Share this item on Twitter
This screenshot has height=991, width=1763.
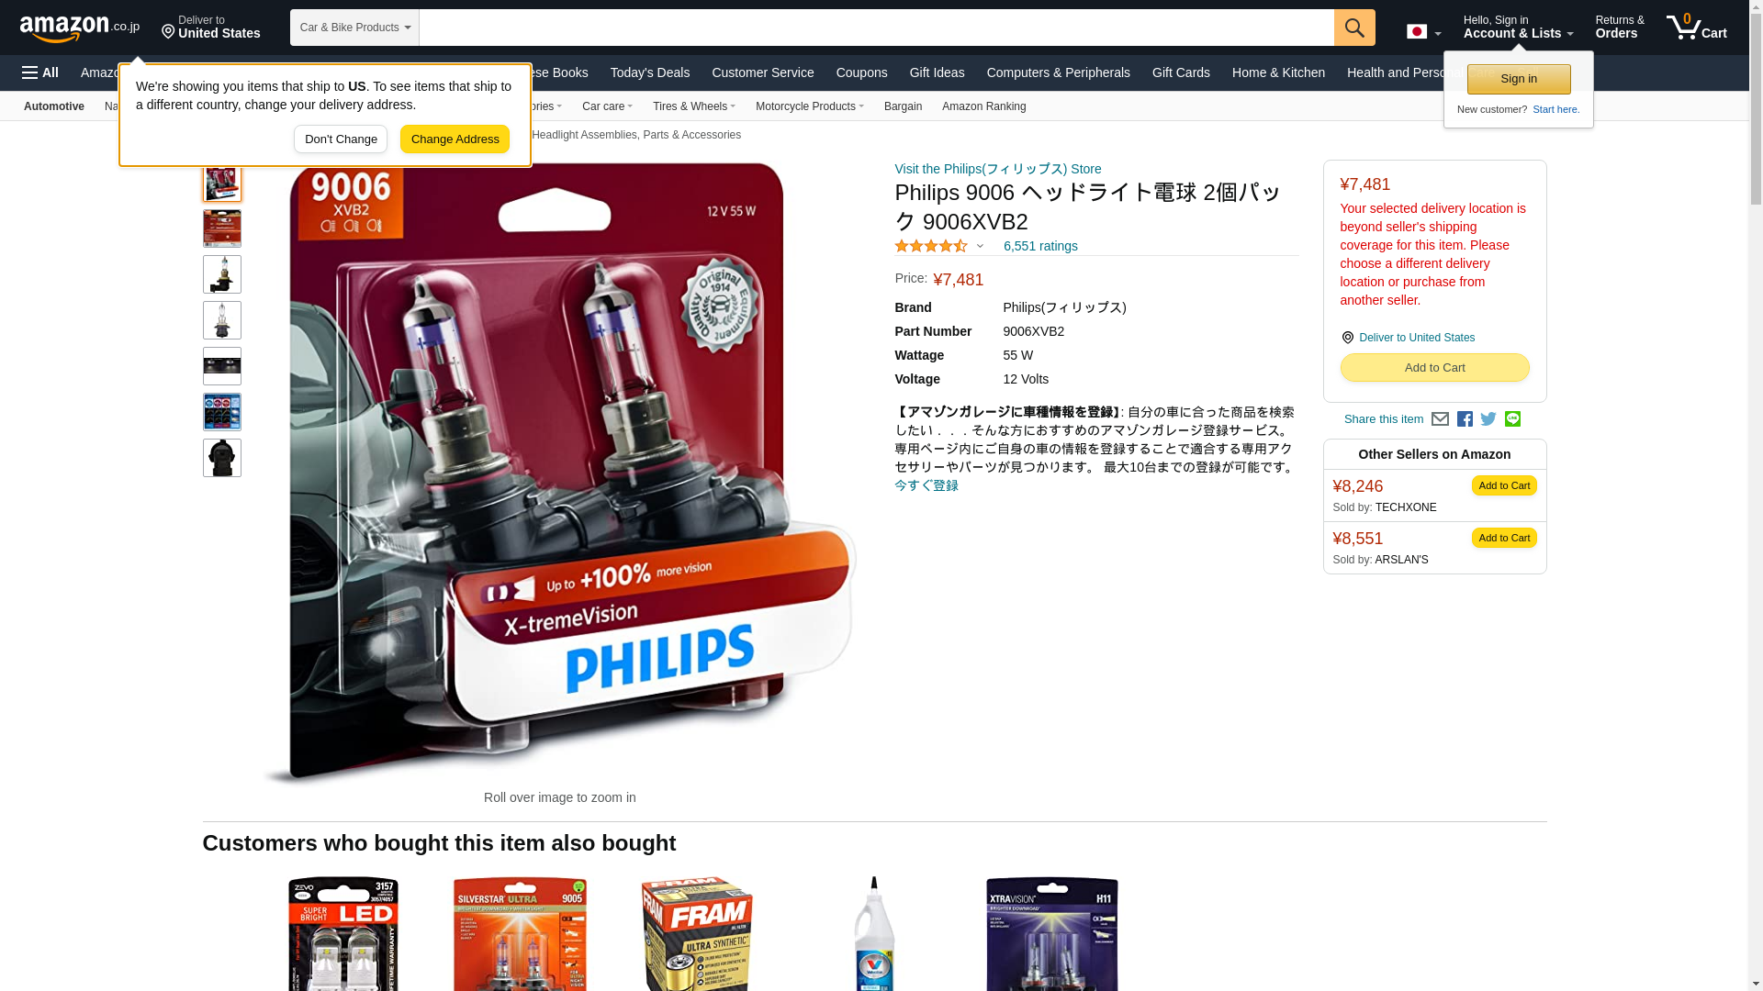[1488, 419]
